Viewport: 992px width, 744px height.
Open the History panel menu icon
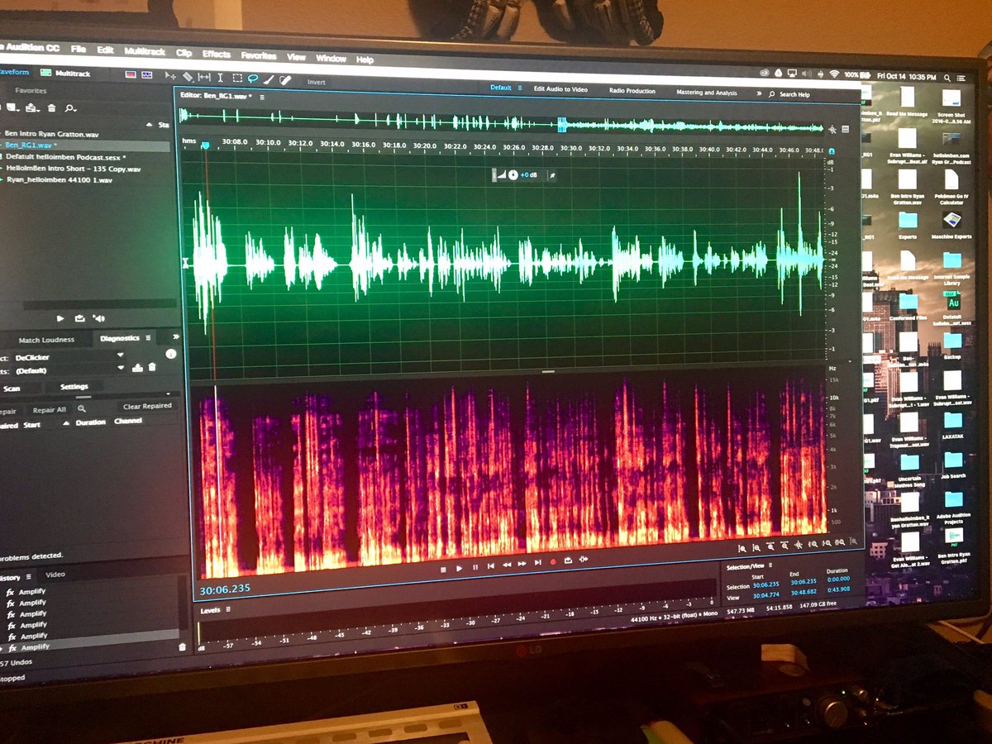coord(28,577)
